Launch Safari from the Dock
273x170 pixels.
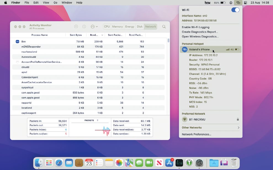tap(59, 163)
